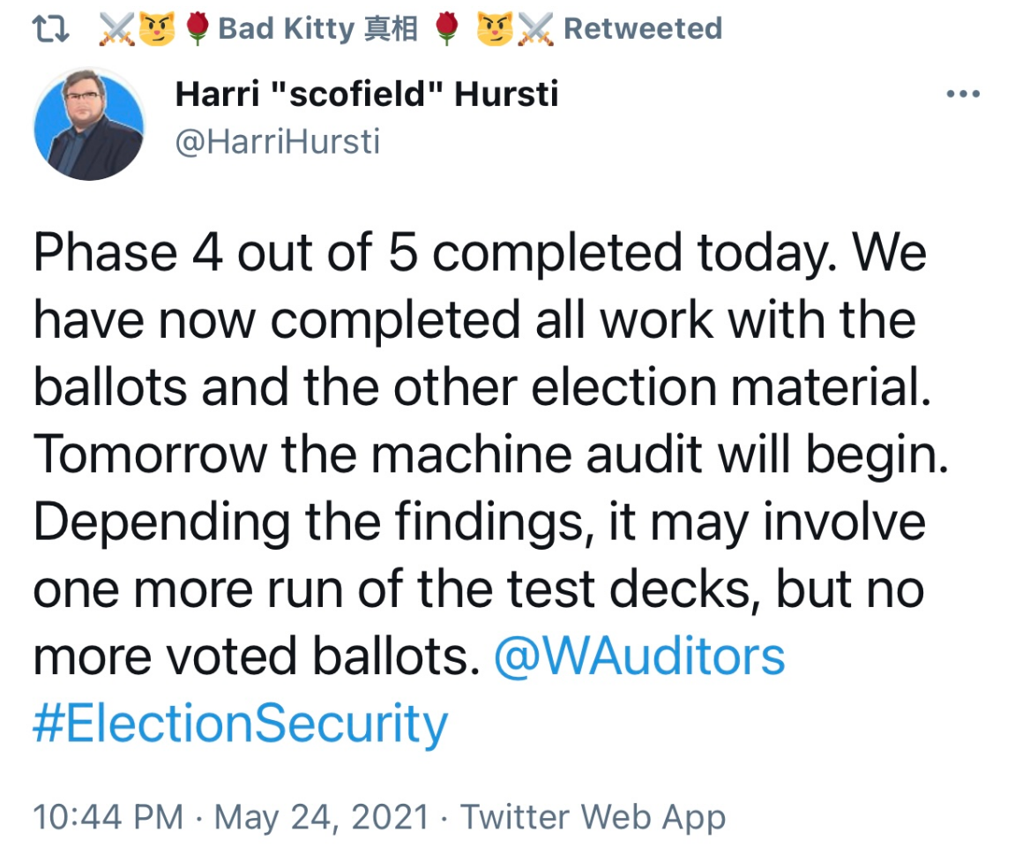Click the Twitter Web App source link
This screenshot has height=855, width=1015.
click(593, 817)
